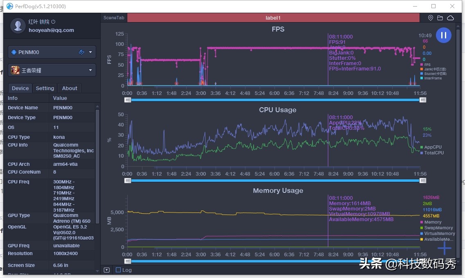The image size is (465, 278).
Task: Click the SceneTab button
Action: 114,18
